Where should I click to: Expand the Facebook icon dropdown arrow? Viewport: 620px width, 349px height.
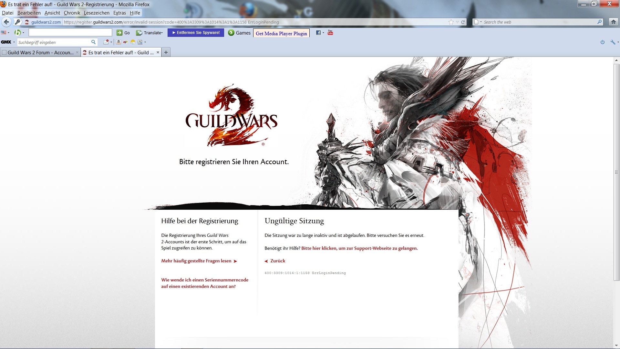pyautogui.click(x=323, y=33)
